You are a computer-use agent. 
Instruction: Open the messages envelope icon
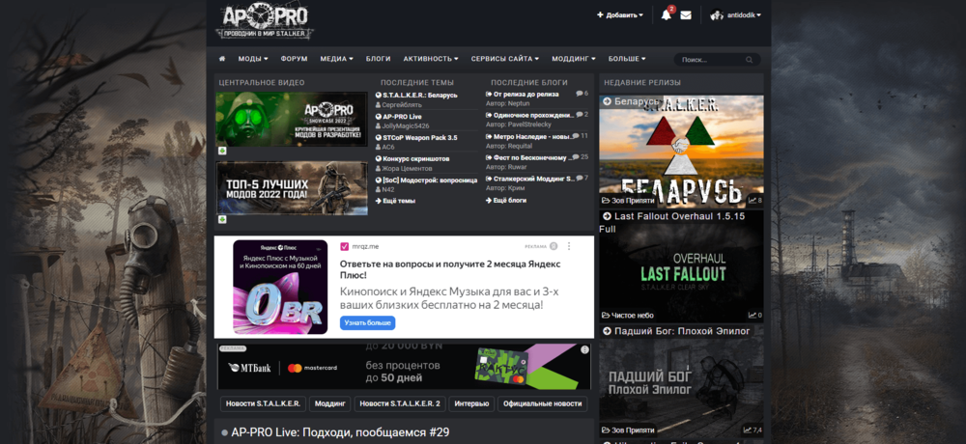tap(686, 15)
